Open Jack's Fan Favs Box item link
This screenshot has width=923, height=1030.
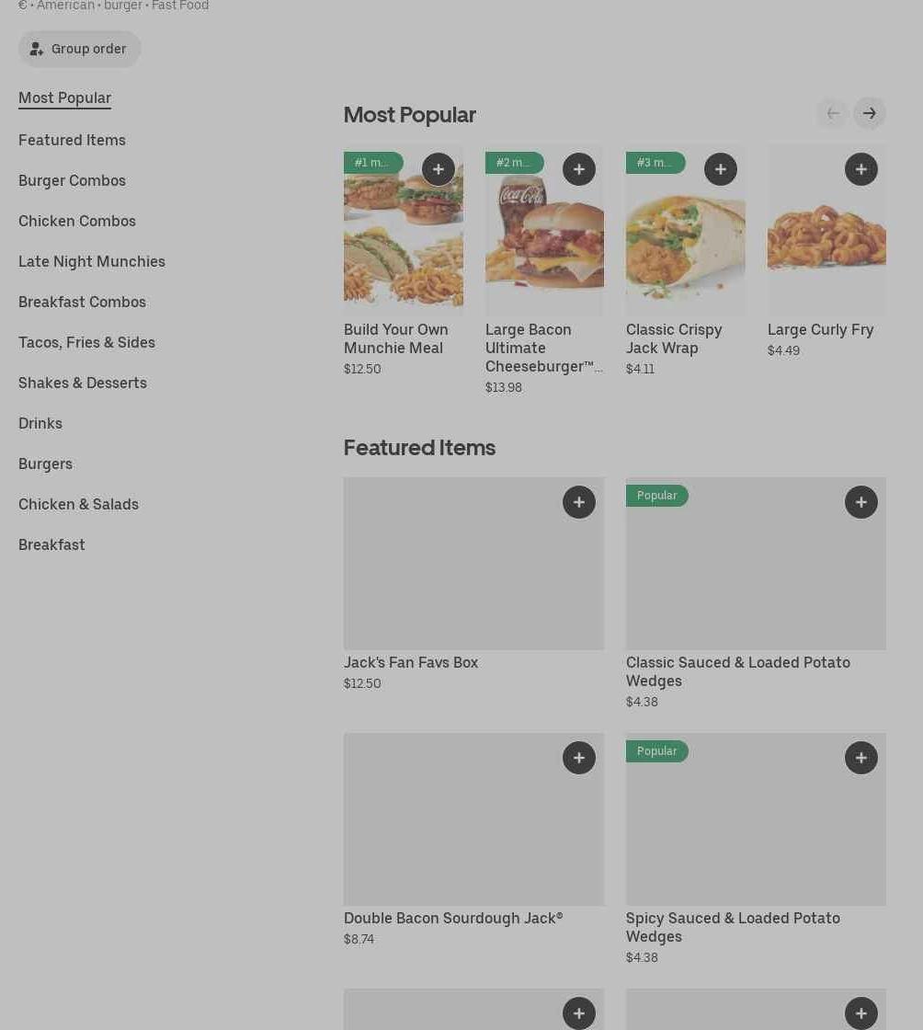tap(411, 662)
